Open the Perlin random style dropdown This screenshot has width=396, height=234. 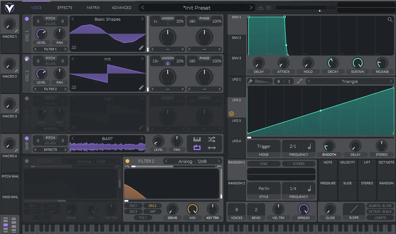264,188
